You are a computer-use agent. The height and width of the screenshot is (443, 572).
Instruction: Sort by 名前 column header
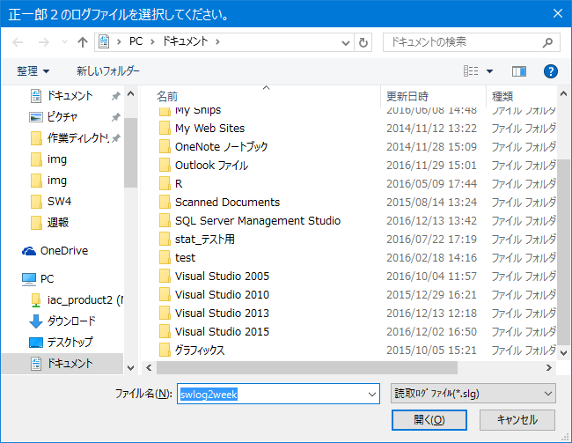167,96
